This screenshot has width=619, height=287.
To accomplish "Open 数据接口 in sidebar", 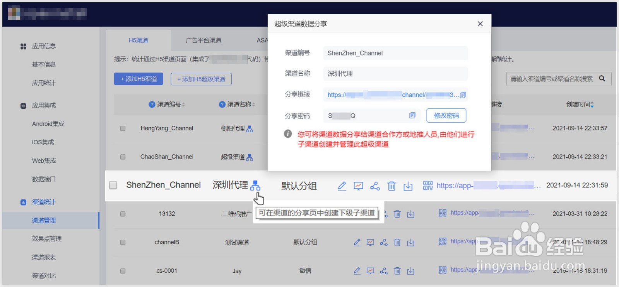I will pos(44,179).
